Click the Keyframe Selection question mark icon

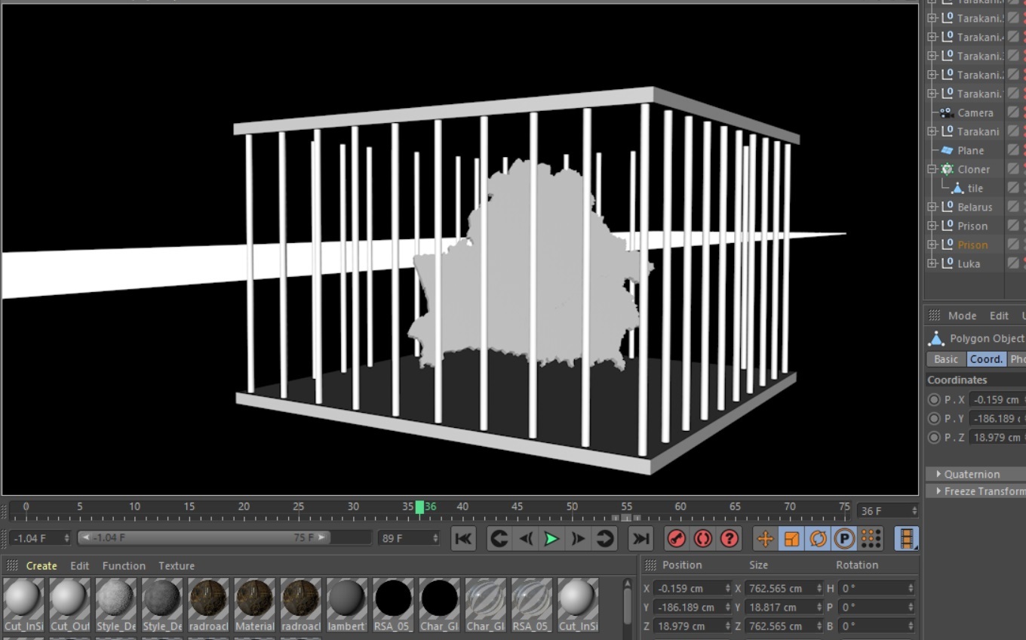point(730,539)
